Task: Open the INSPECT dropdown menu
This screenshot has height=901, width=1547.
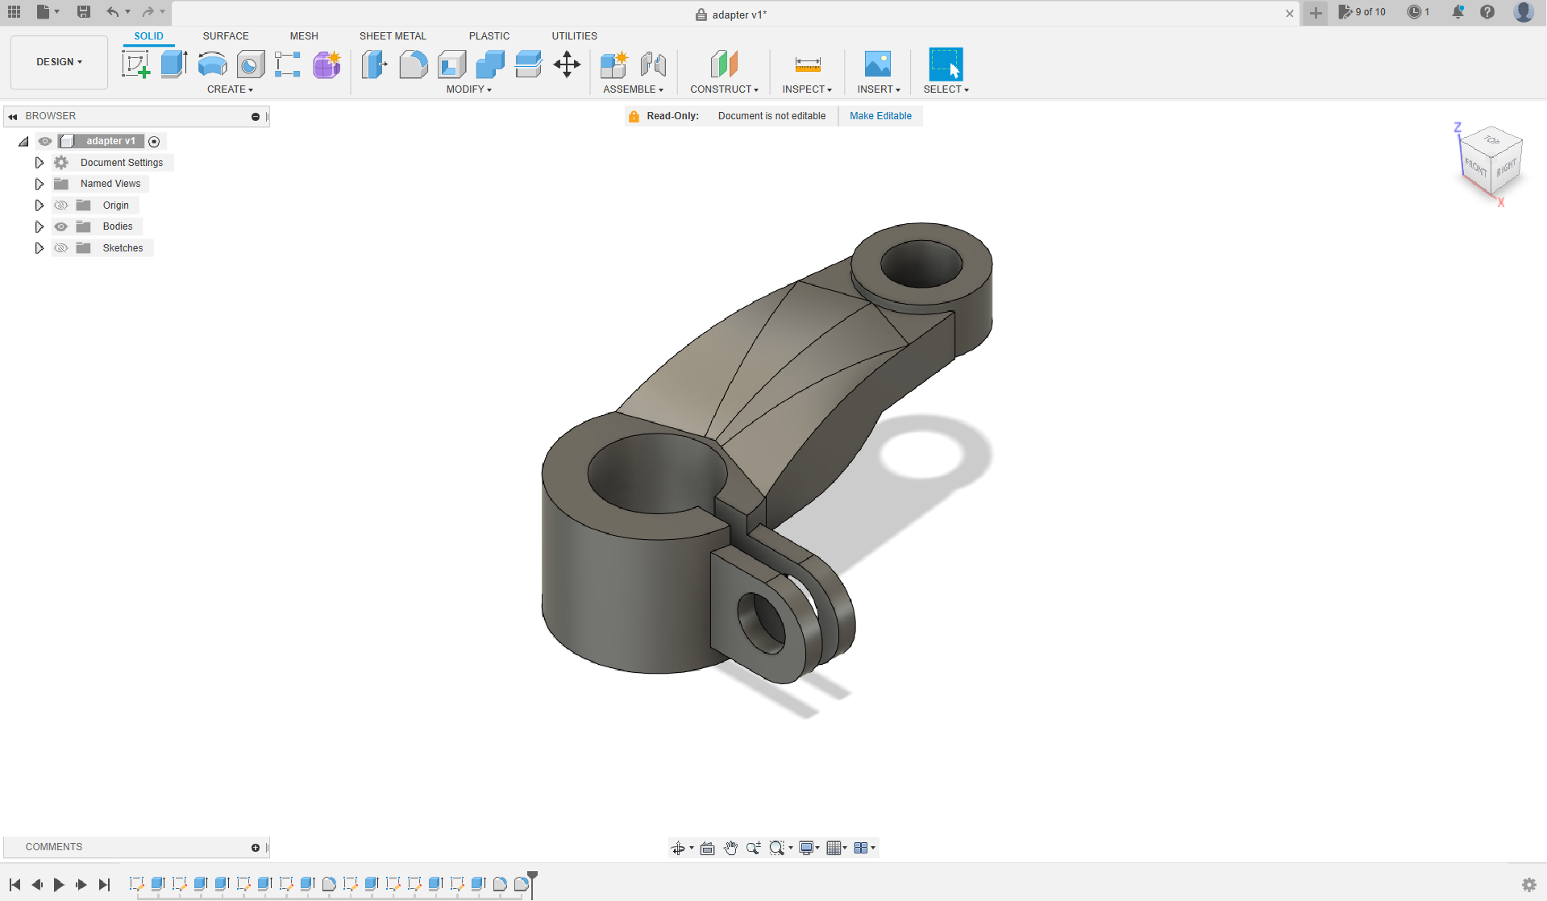Action: (807, 89)
